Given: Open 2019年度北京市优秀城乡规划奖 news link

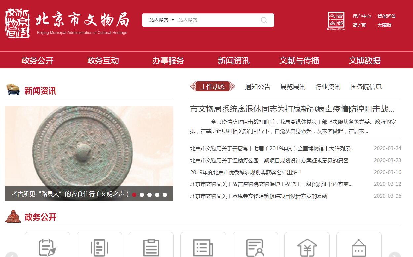Looking at the screenshot, I should pyautogui.click(x=246, y=172).
